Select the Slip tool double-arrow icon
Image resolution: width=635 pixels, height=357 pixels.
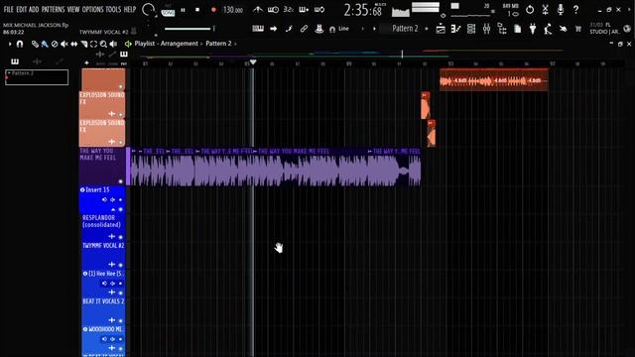(74, 44)
